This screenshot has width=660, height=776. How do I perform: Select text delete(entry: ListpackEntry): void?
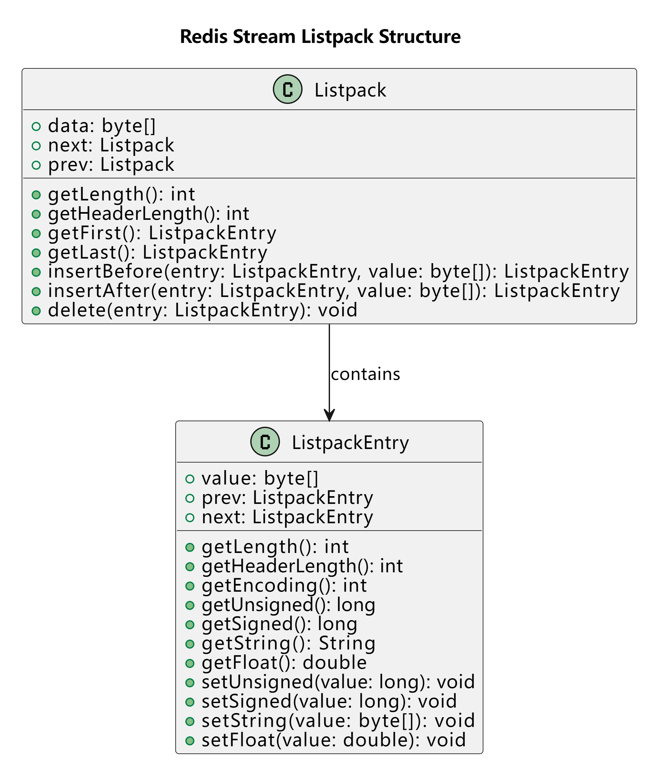tap(203, 311)
